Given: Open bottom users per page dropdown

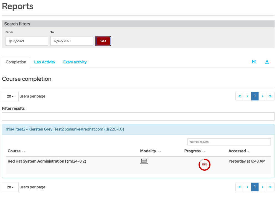Looking at the screenshot, I should (10, 187).
